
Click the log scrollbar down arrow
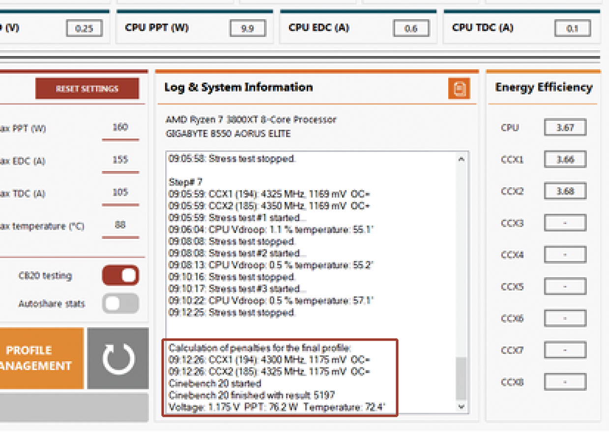pos(461,406)
